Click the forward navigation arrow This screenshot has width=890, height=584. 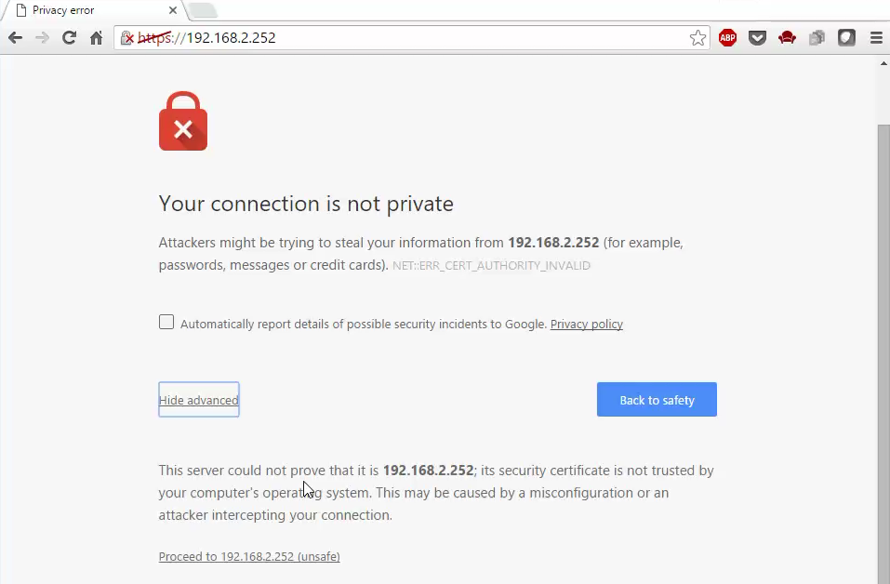pos(42,38)
